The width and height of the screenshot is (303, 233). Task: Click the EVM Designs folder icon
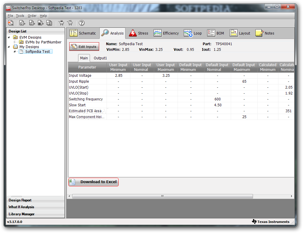pos(15,37)
